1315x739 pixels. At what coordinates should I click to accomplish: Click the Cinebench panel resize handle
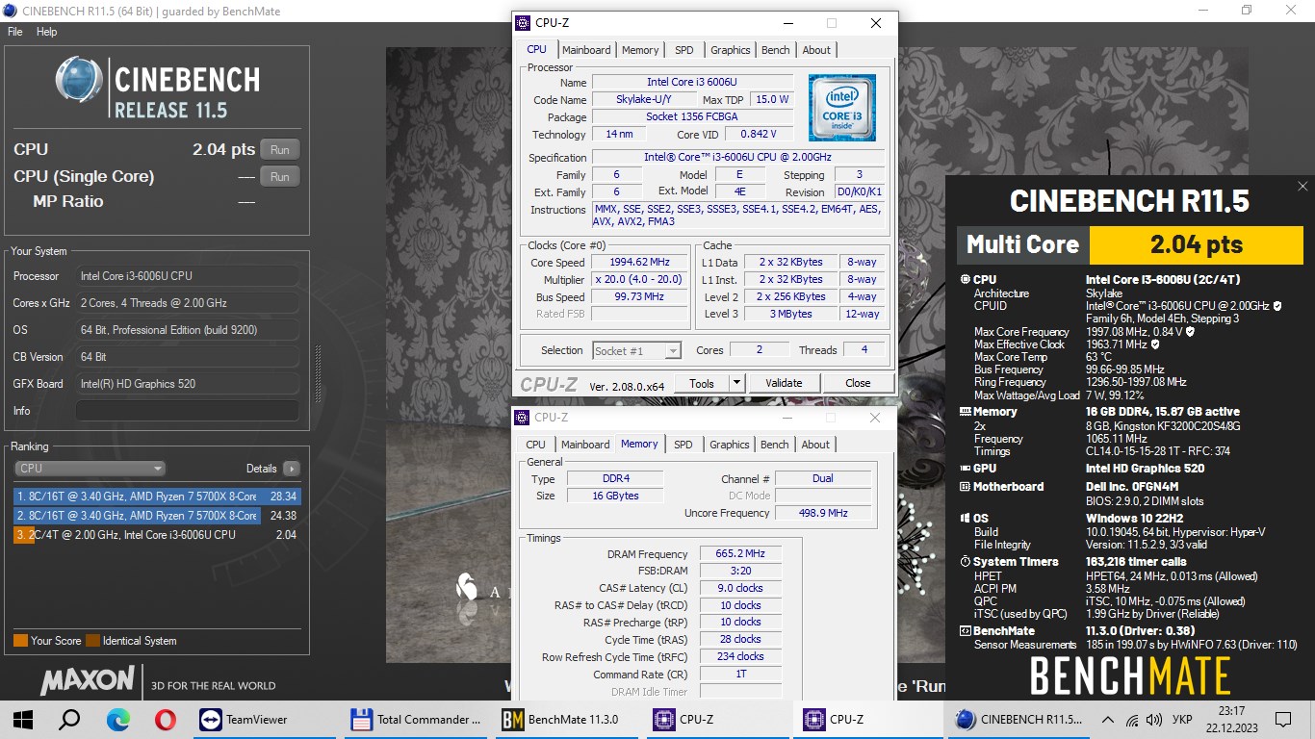tap(318, 375)
